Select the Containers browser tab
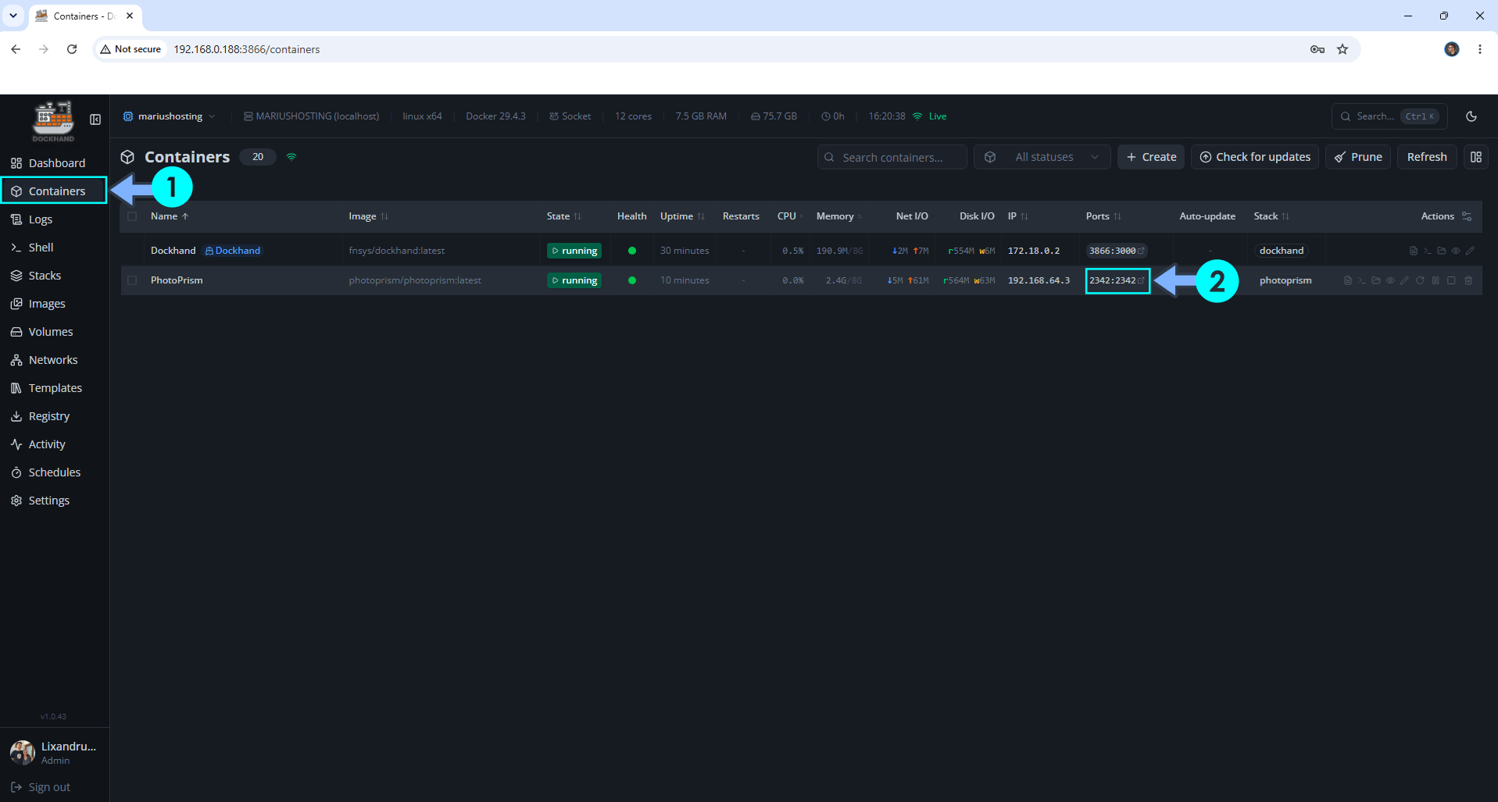The image size is (1498, 802). [x=84, y=16]
